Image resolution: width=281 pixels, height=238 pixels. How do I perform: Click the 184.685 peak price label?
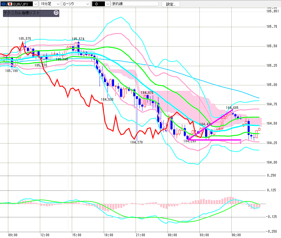[x=232, y=108]
